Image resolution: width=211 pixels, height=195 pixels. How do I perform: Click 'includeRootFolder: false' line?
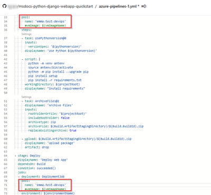click(x=49, y=118)
